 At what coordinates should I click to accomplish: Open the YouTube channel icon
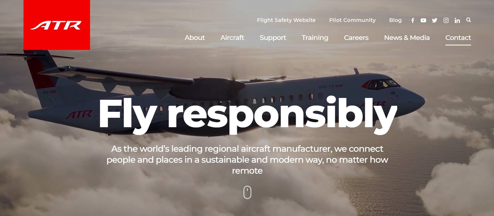click(x=423, y=20)
